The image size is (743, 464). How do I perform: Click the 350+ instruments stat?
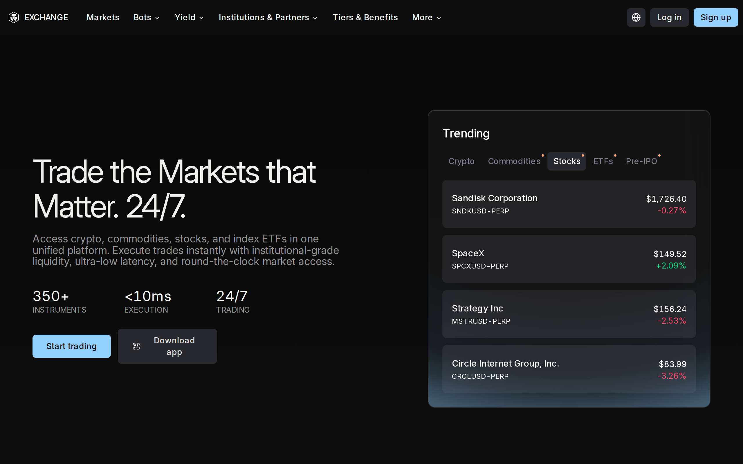[59, 302]
